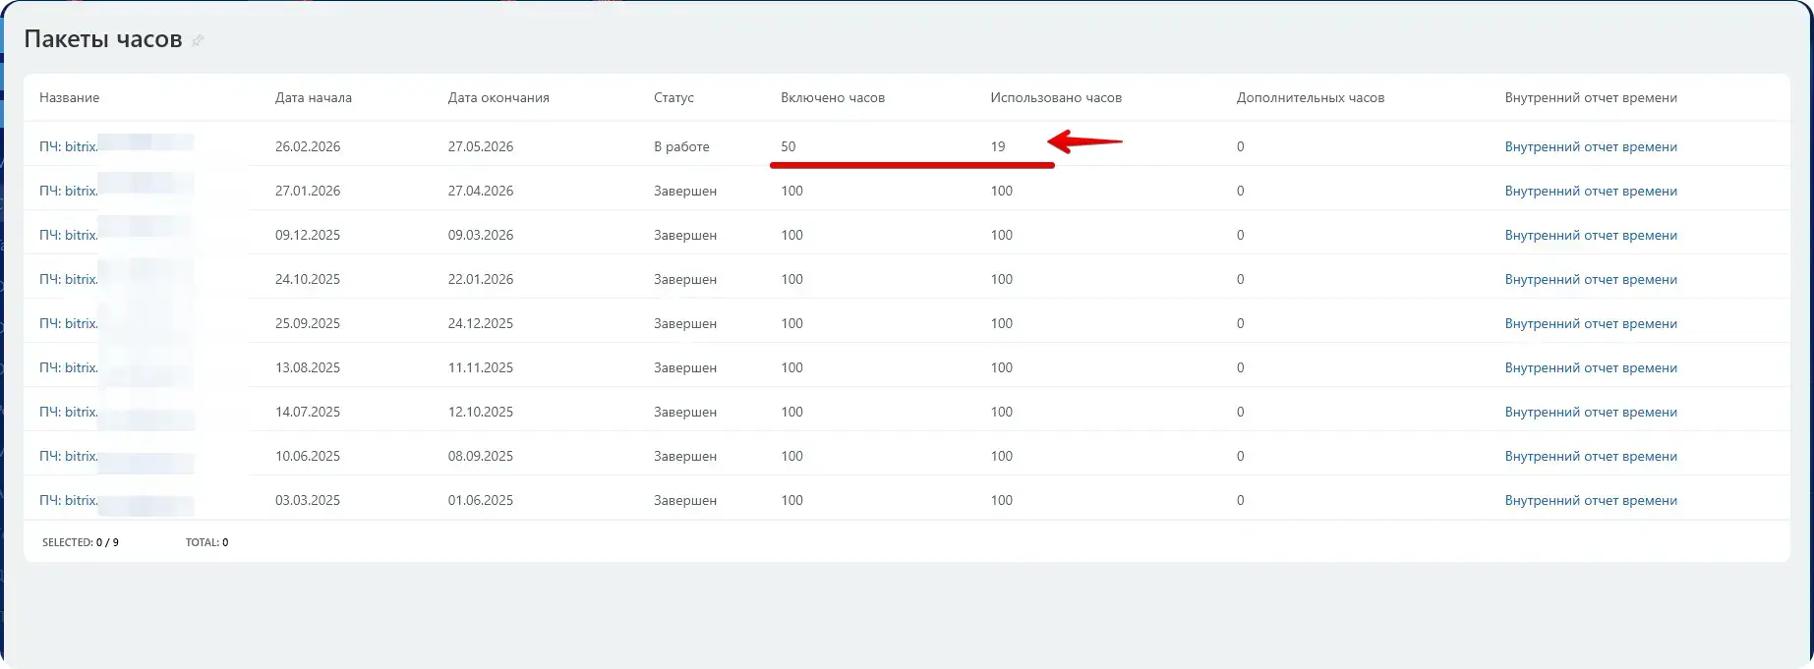Open the ПЧ: bitrix package starting 24.10.2025
Screen dimensions: 1814x669
pyautogui.click(x=69, y=279)
